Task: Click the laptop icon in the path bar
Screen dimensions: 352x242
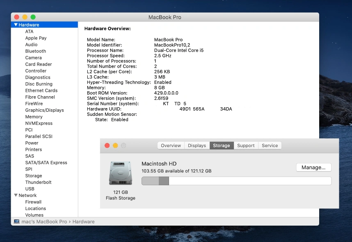Action: (x=16, y=222)
